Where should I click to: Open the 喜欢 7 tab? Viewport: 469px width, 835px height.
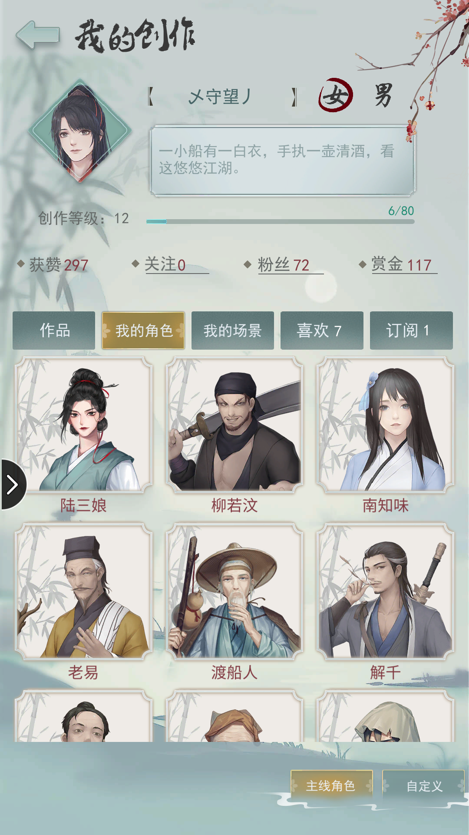322,331
